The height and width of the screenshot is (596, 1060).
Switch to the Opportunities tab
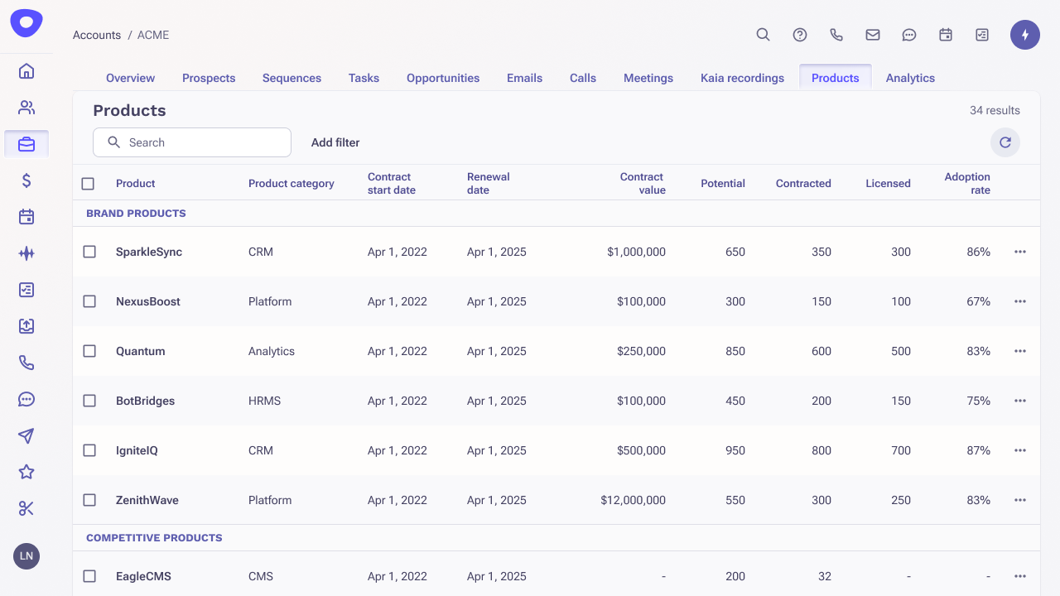442,78
